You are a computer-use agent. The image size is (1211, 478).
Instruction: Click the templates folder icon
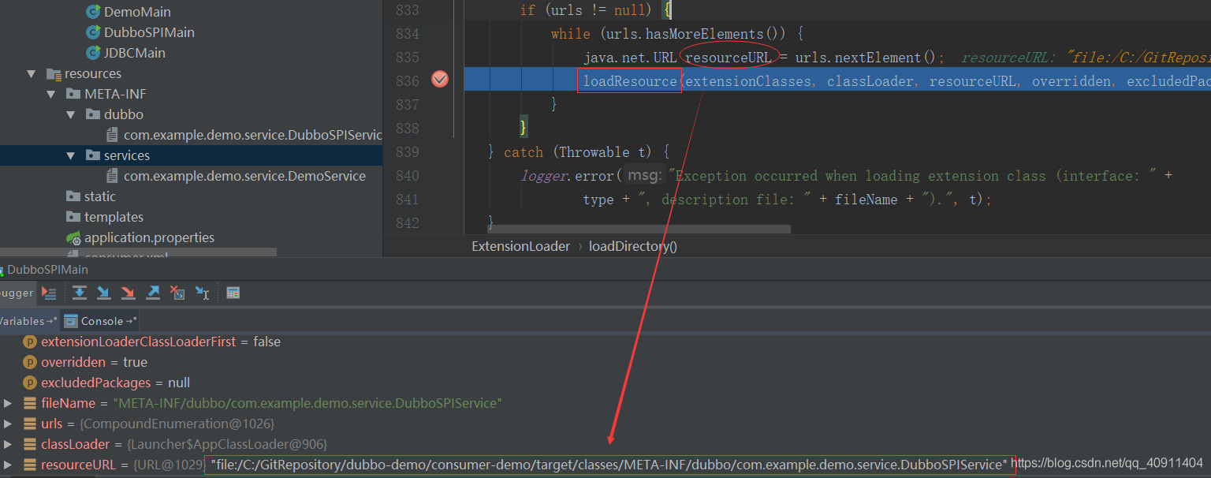(73, 217)
